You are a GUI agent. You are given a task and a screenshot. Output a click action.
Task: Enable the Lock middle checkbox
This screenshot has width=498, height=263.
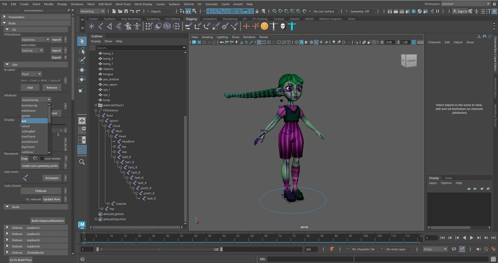(41, 159)
